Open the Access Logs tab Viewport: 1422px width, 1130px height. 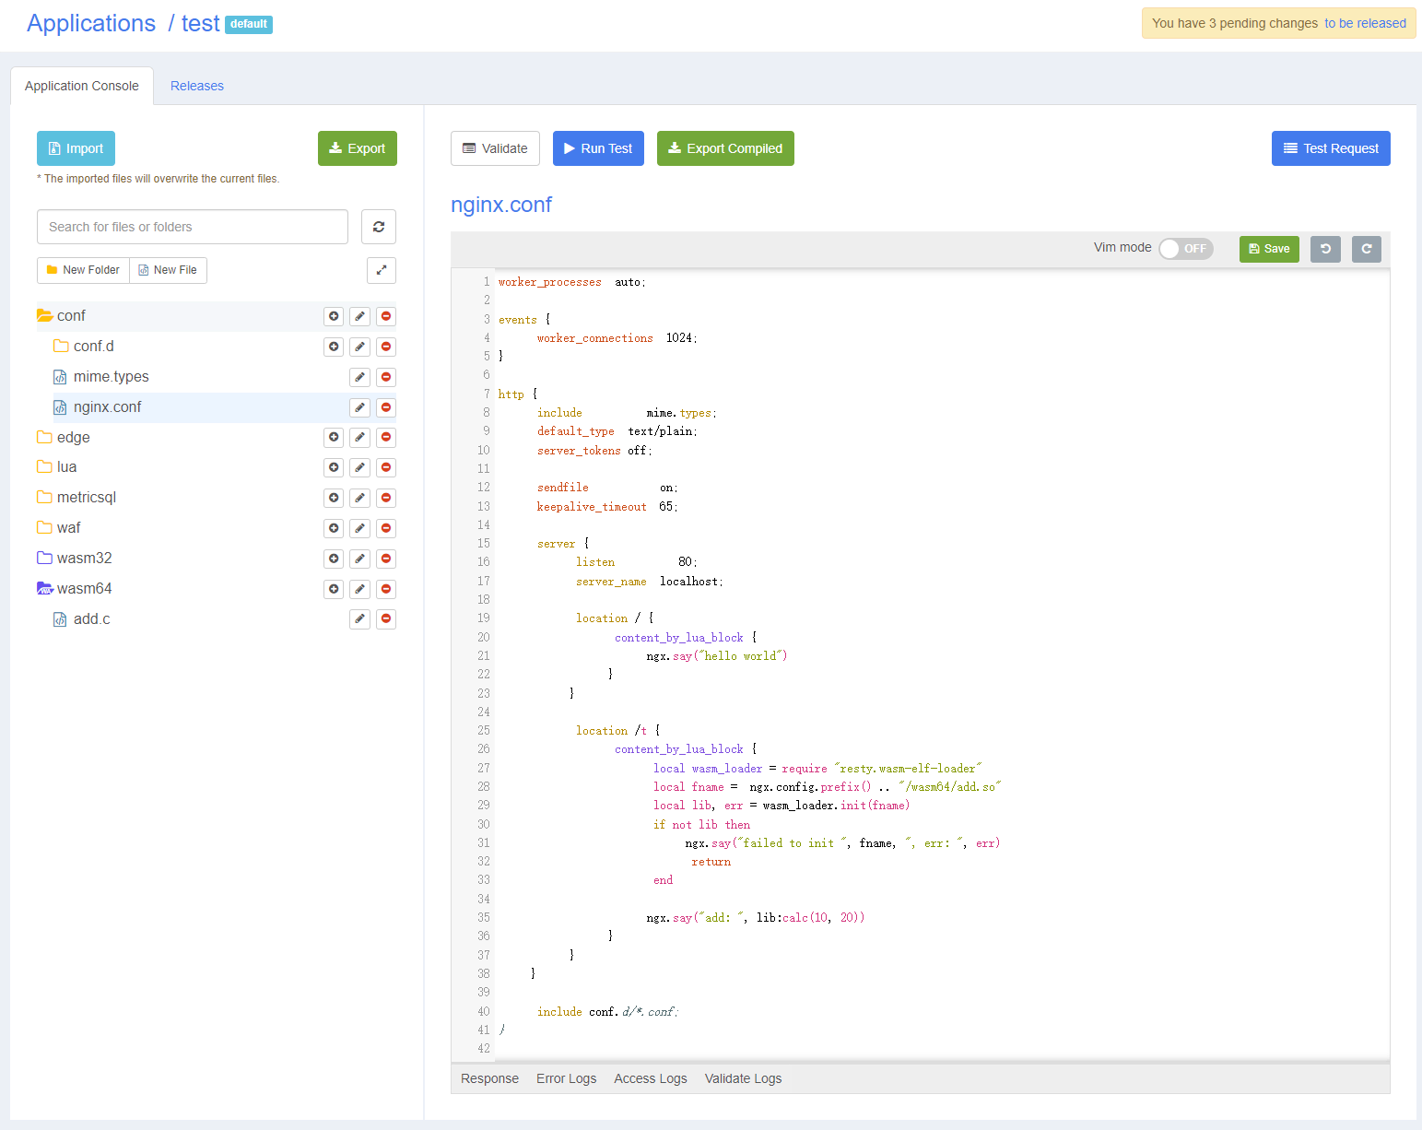[651, 1078]
